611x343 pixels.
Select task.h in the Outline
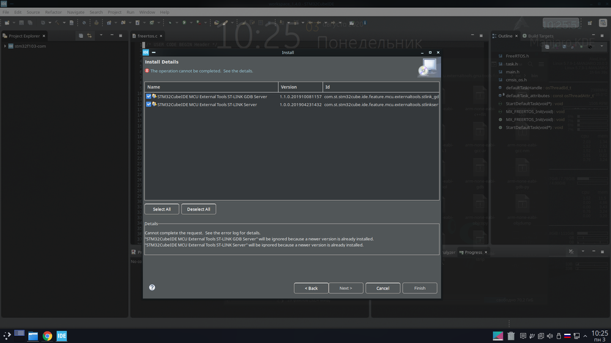(511, 63)
